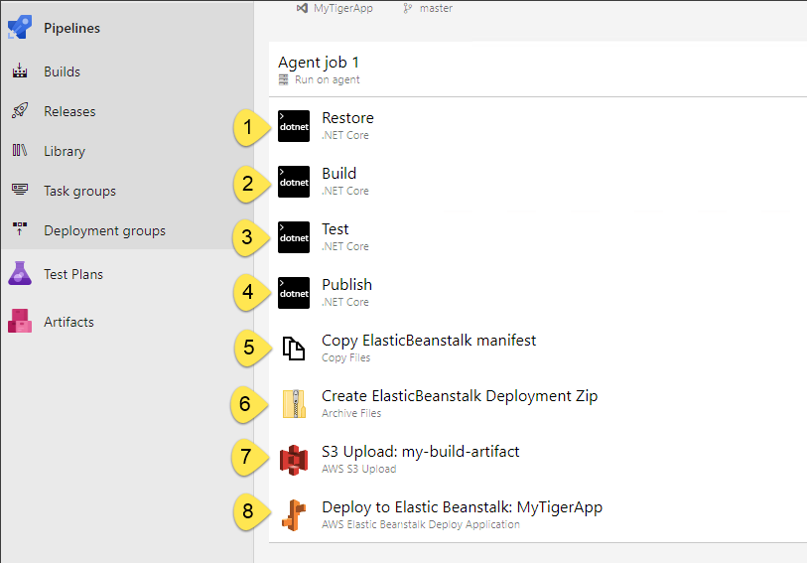Select the Test task

point(336,229)
